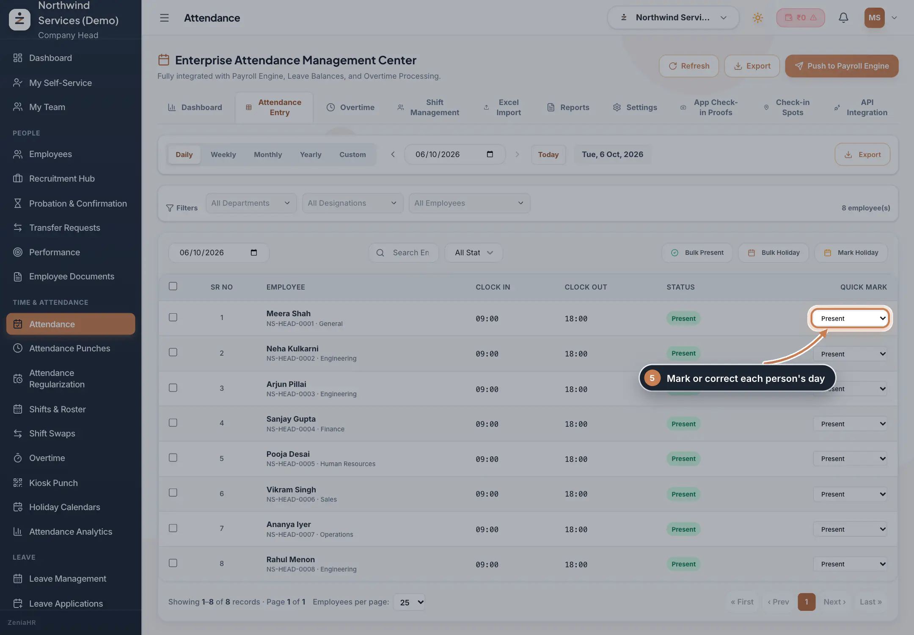The width and height of the screenshot is (914, 635).
Task: Open Probation & Confirmation in sidebar
Action: [71, 204]
